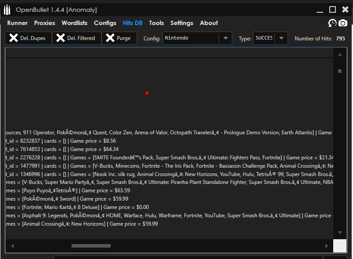
Task: Open the Configs tab
Action: pyautogui.click(x=105, y=23)
